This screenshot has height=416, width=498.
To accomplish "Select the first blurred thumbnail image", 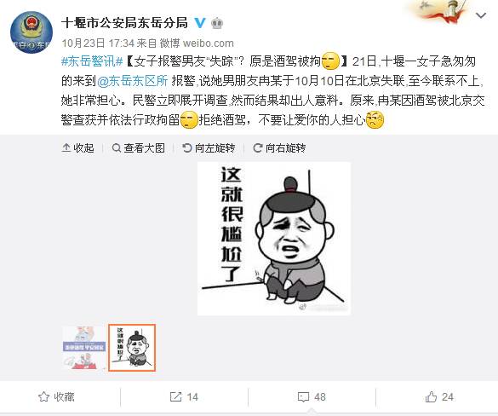I will [x=84, y=348].
